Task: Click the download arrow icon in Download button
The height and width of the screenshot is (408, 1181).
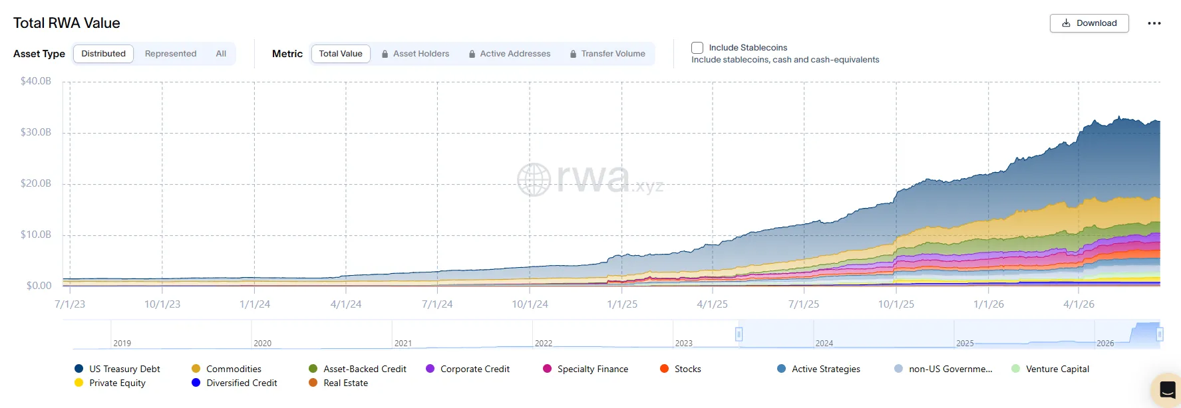Action: click(x=1066, y=23)
